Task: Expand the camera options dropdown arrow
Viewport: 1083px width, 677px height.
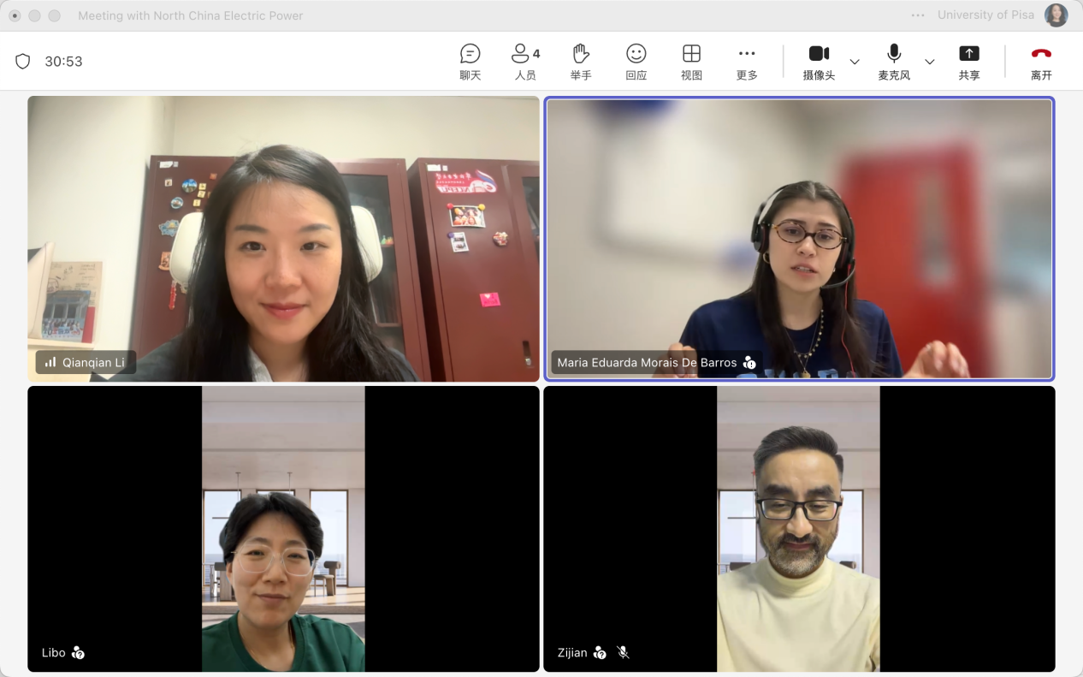Action: coord(855,62)
